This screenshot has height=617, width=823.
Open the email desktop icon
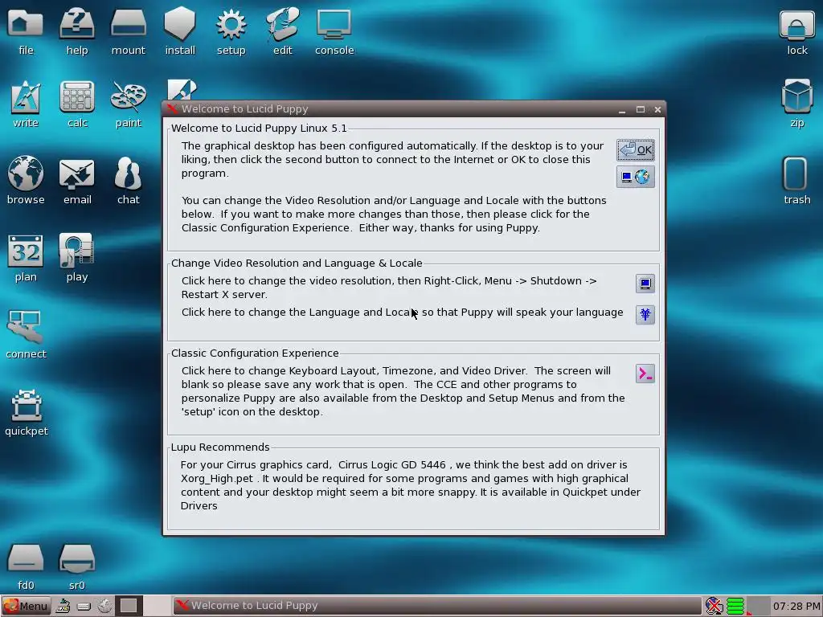click(x=76, y=181)
